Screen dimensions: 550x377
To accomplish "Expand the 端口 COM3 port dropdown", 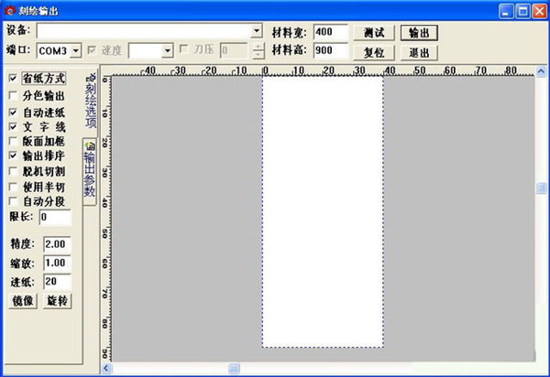I will pyautogui.click(x=76, y=49).
